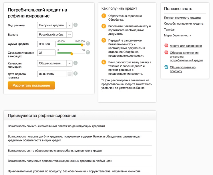This screenshot has height=175, width=213.
Task: Click PDF icon for Анкета для заполнения
Action: pos(166,46)
